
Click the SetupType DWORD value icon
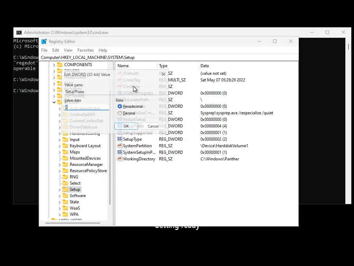[x=120, y=139]
